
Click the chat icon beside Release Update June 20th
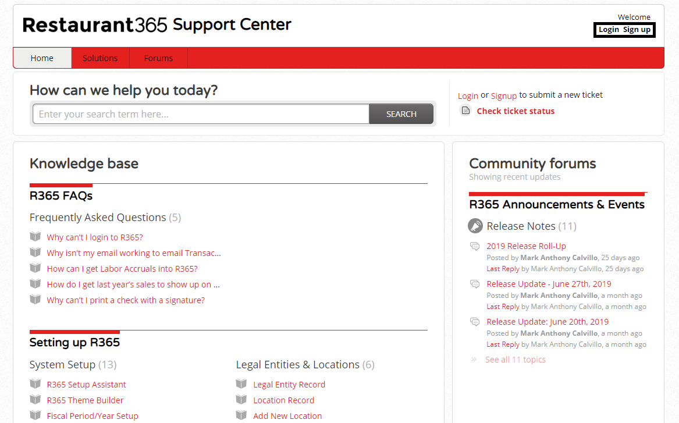[x=475, y=322]
